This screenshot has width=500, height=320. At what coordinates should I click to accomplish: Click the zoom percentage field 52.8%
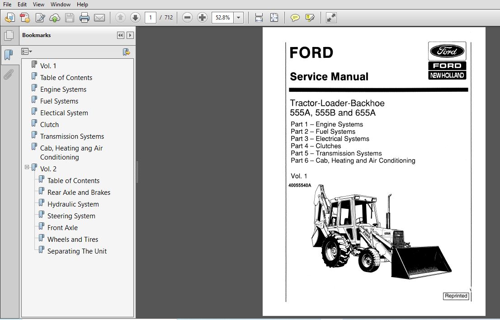[222, 18]
